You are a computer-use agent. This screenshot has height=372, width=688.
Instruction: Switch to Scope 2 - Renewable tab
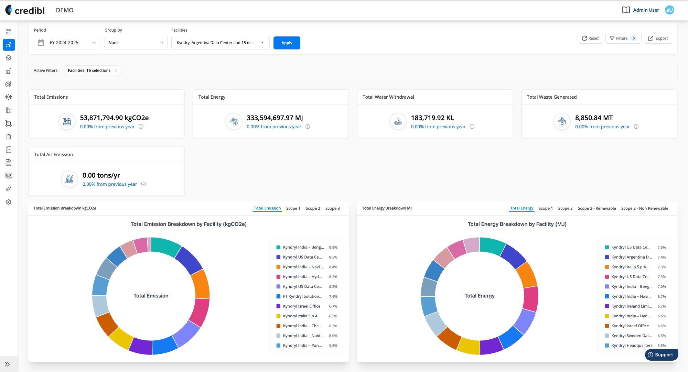point(597,208)
